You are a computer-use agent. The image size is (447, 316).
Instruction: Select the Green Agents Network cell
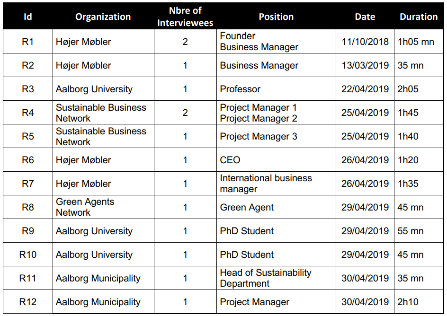coord(103,207)
